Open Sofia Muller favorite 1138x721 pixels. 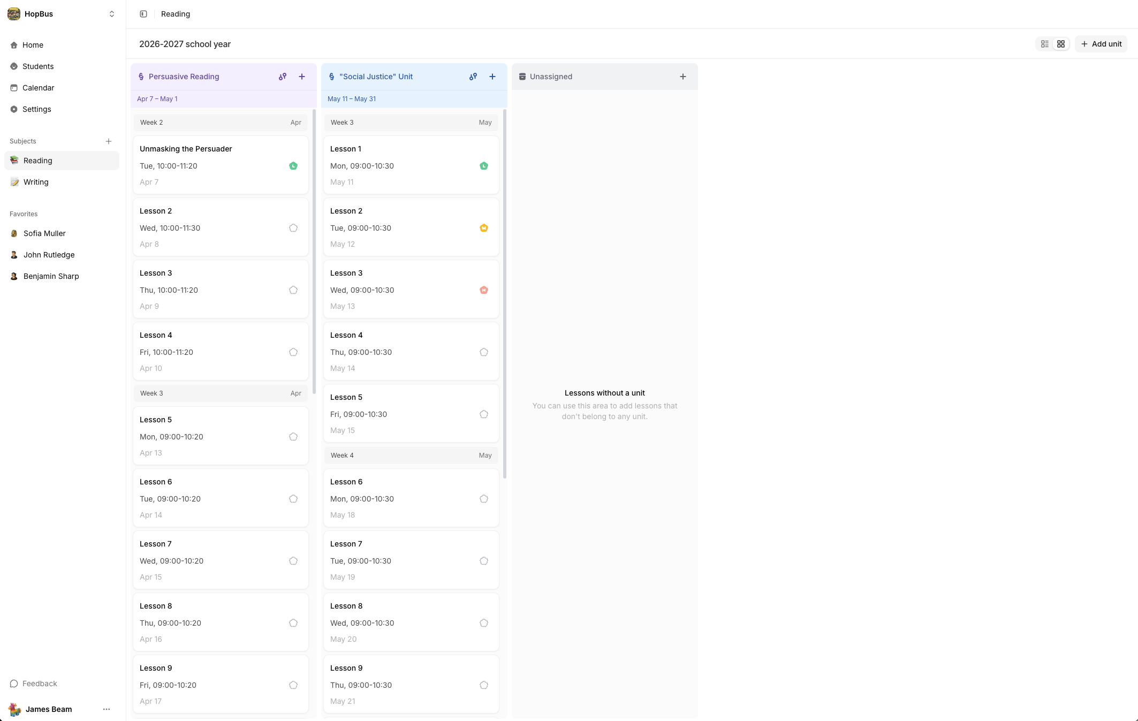(44, 233)
